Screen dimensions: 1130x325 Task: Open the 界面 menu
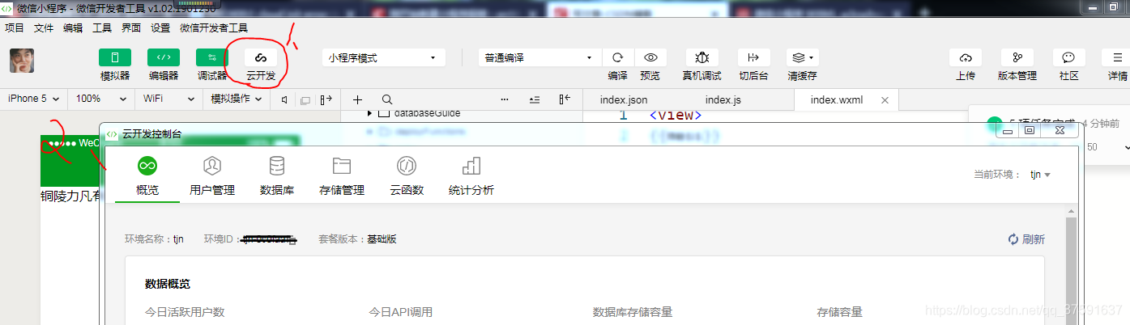[x=131, y=27]
